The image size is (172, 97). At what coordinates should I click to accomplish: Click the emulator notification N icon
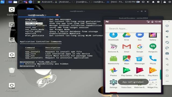107,22
